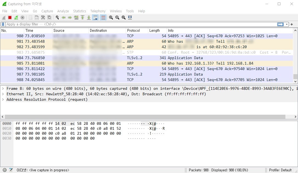Sort by the Source column header
The image size is (298, 173).
(70, 31)
